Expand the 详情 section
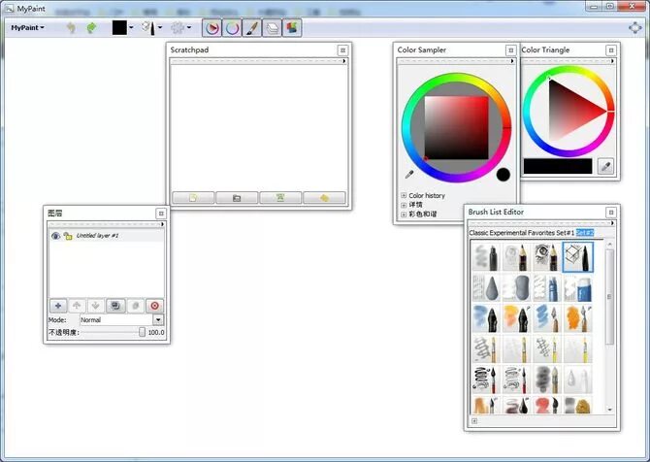 [x=404, y=205]
